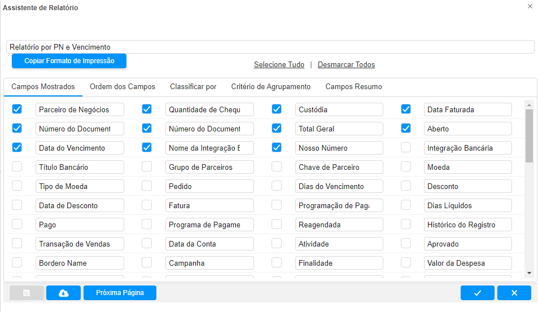Confirm with the blue checkmark button
The width and height of the screenshot is (538, 312).
click(477, 293)
